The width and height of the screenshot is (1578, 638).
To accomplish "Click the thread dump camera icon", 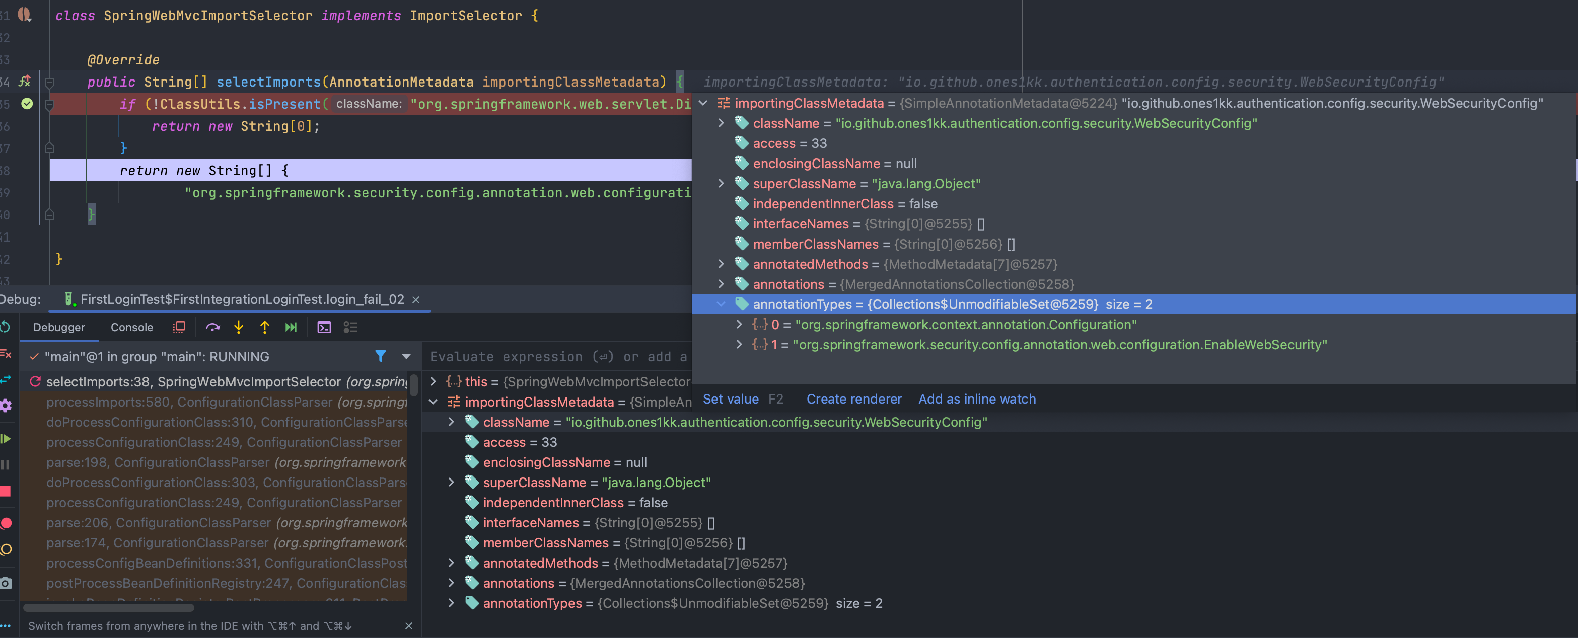I will 6,583.
